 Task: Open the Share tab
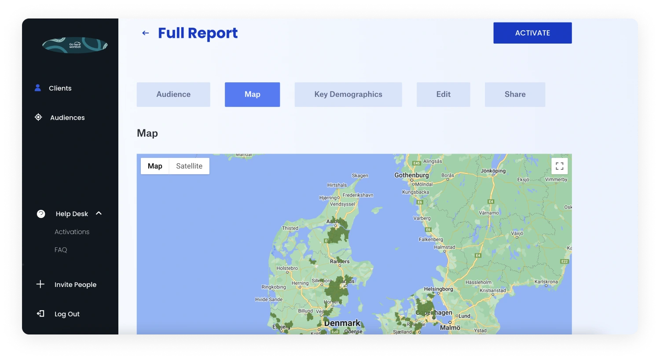(x=515, y=94)
